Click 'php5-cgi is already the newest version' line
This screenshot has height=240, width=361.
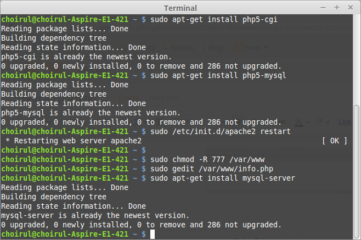tap(87, 57)
